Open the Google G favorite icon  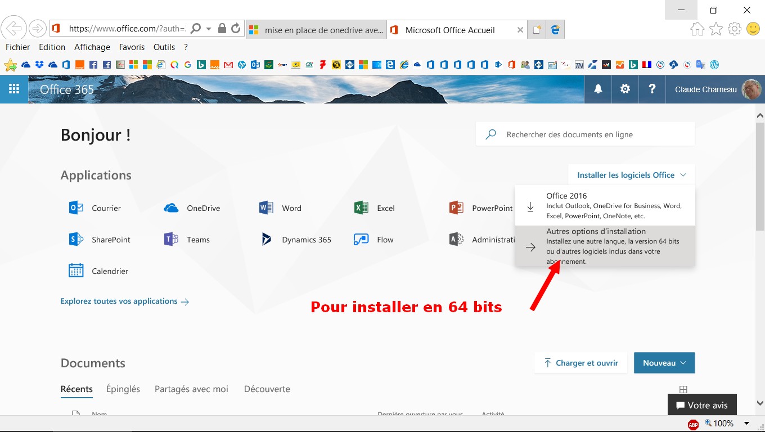coord(188,65)
